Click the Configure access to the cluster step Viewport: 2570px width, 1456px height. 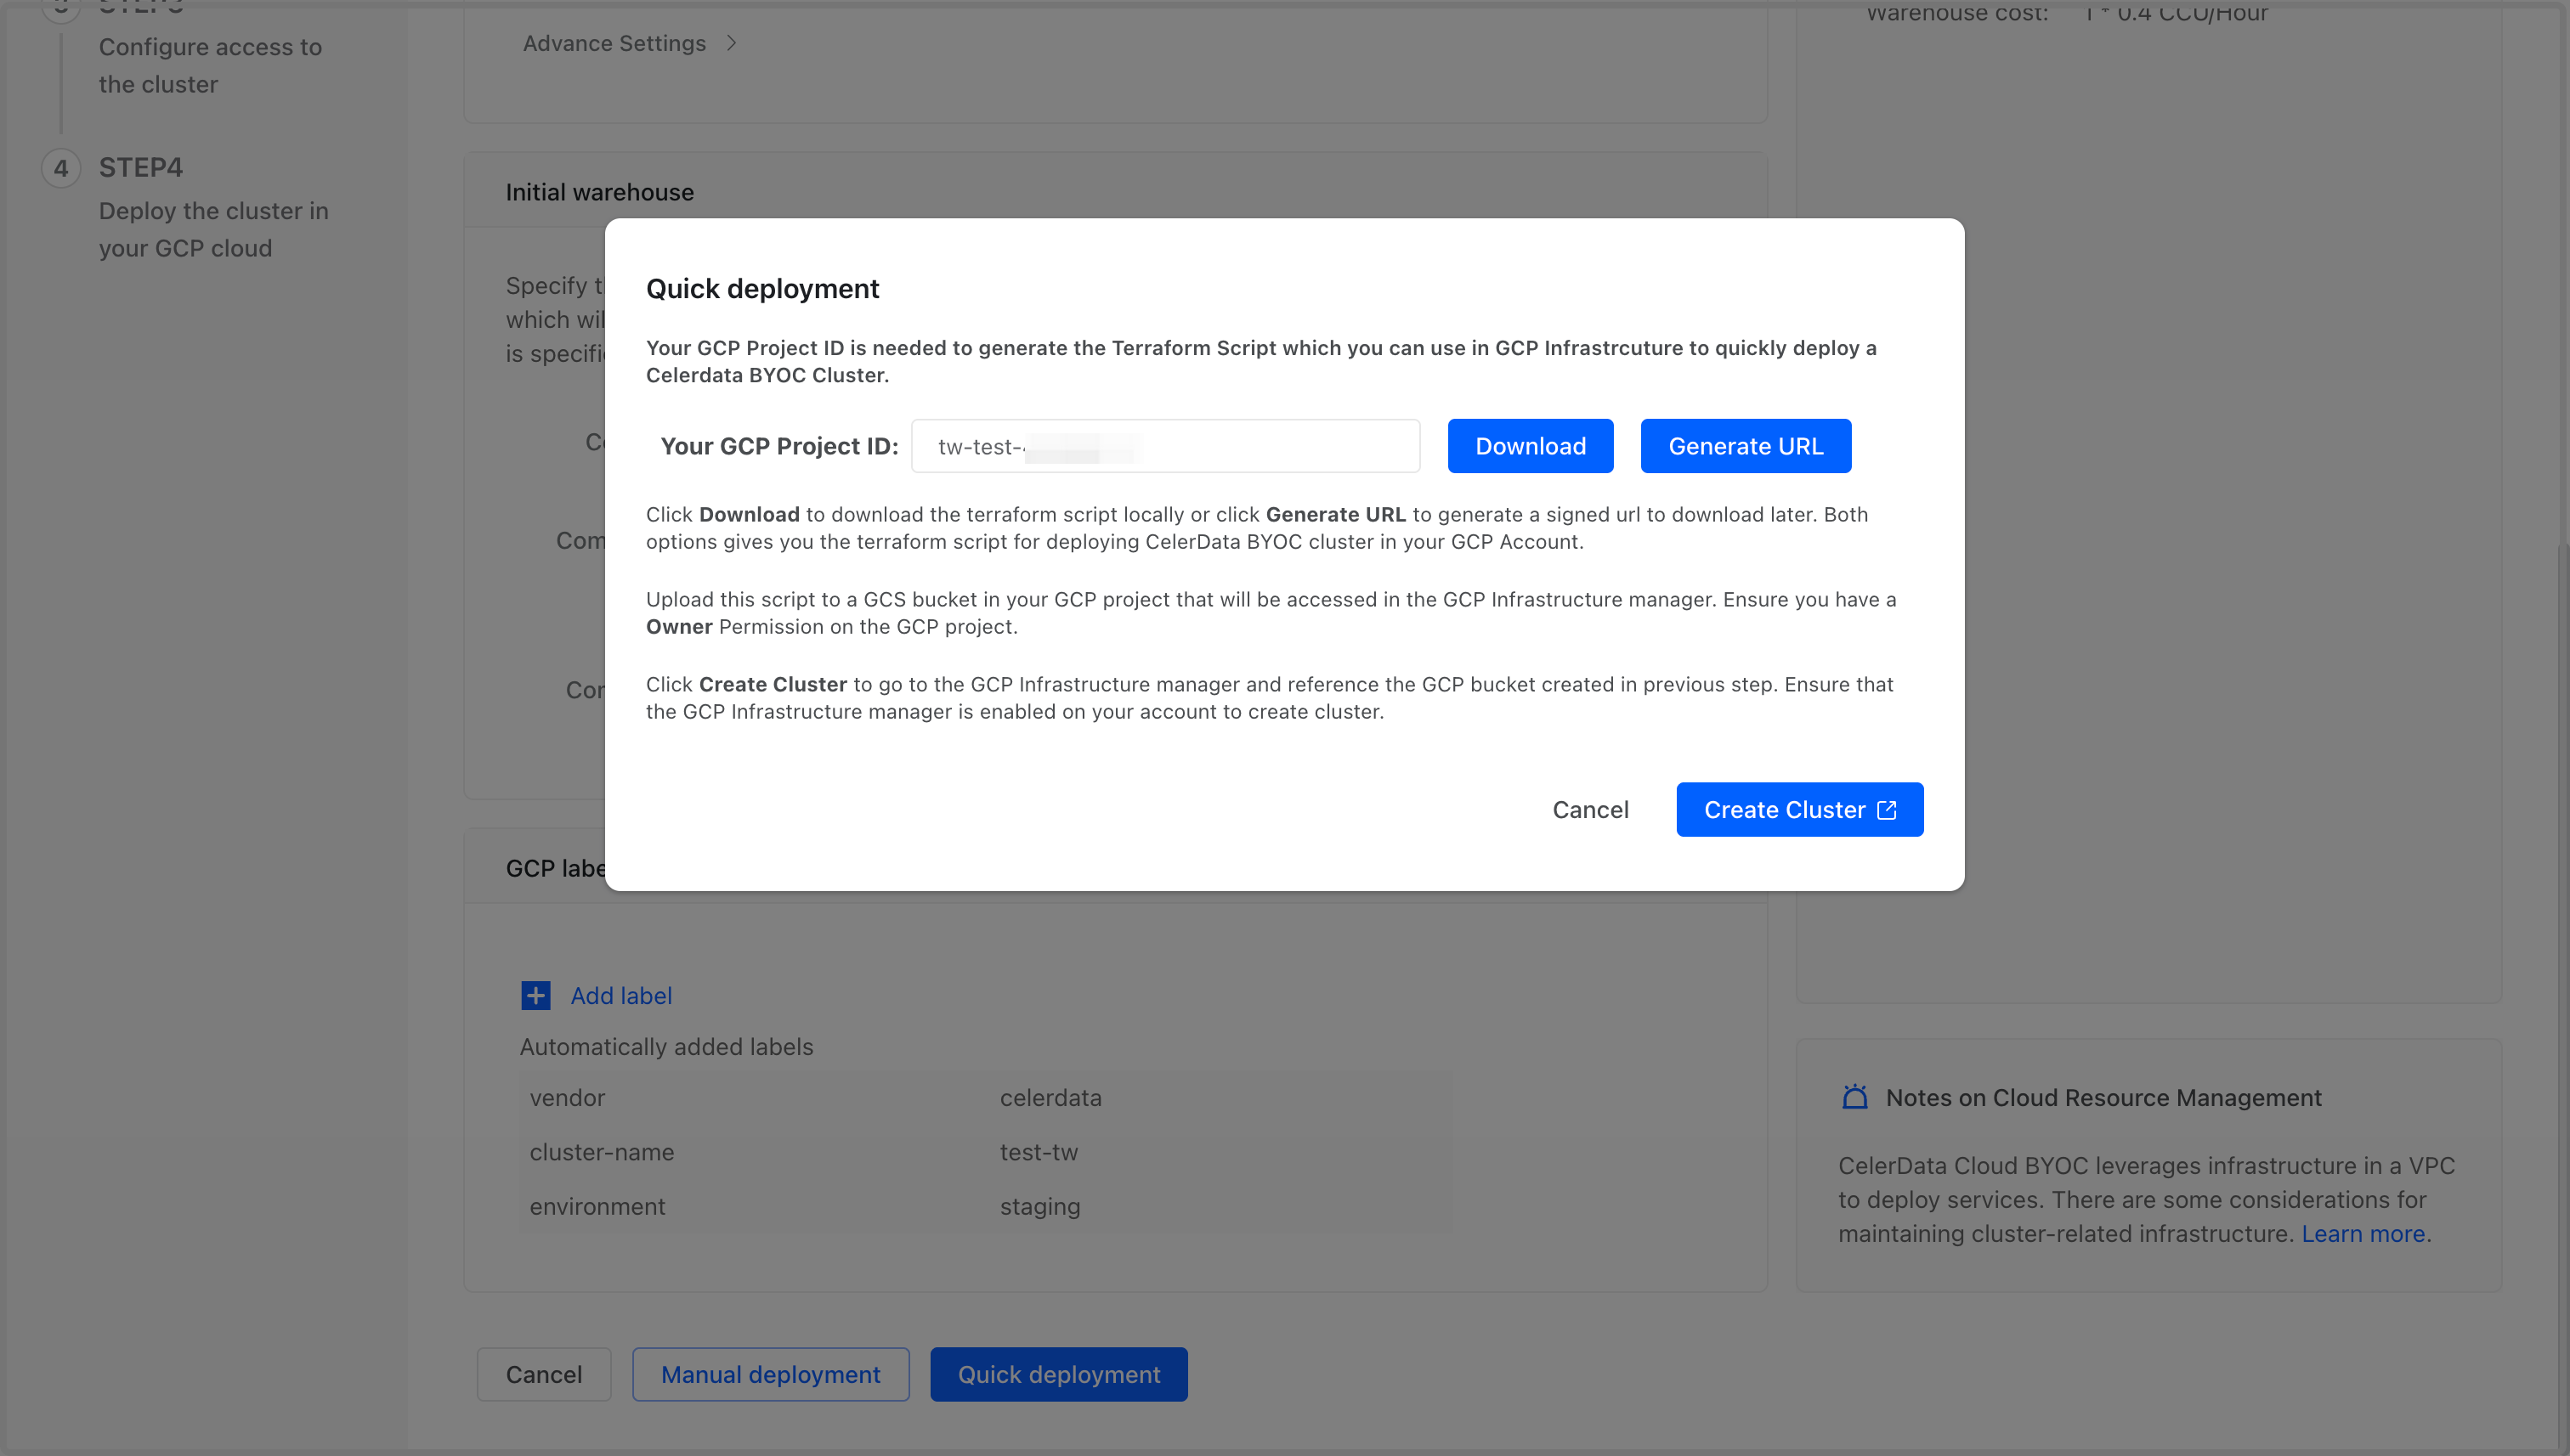coord(210,65)
